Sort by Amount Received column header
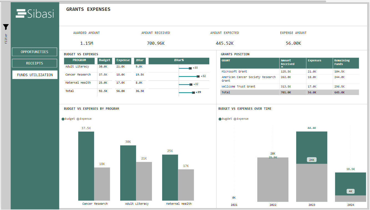This screenshot has width=370, height=210. coord(293,63)
